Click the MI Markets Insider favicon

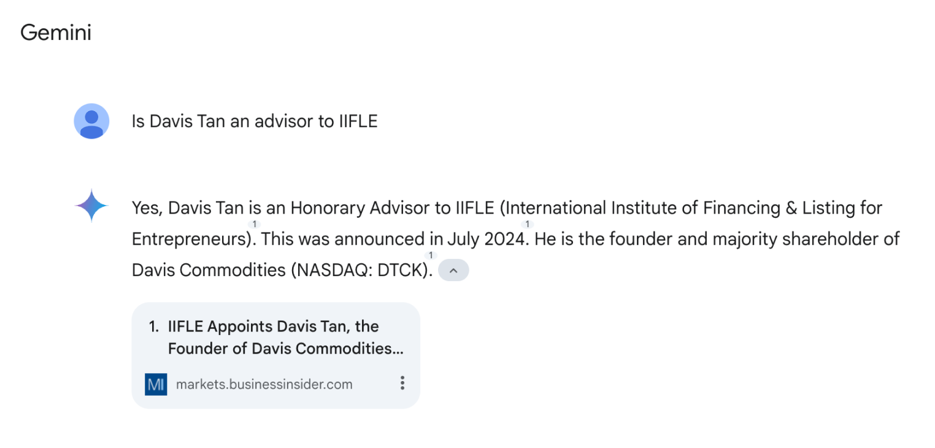[x=156, y=384]
